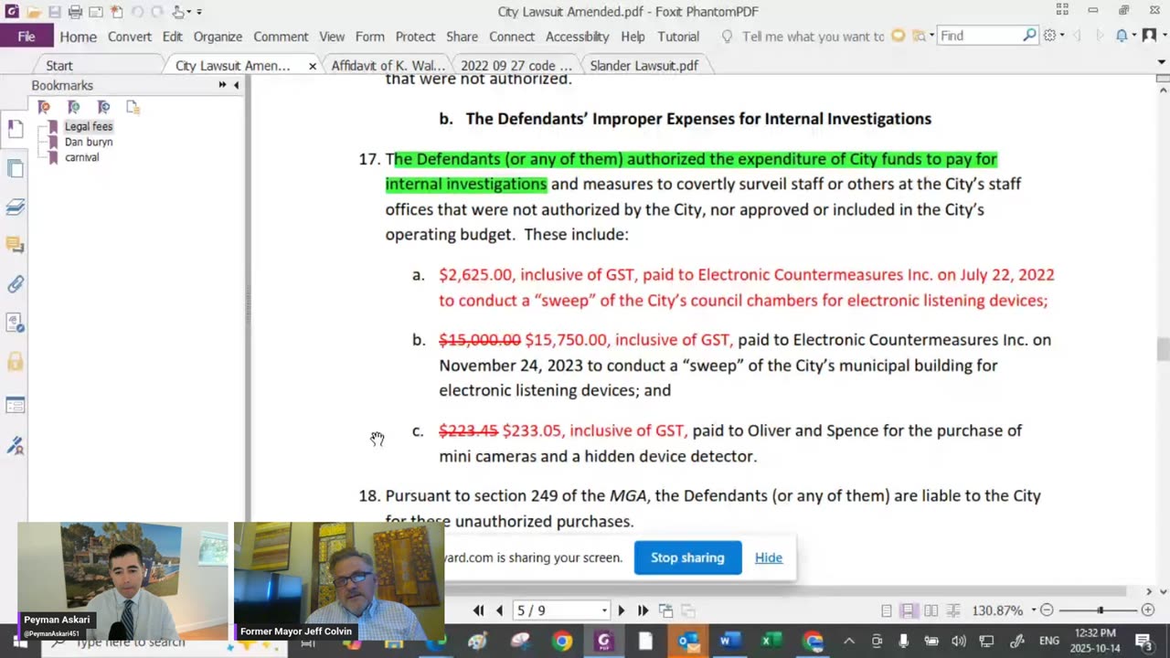Click the Save disk icon in quick access
This screenshot has width=1170, height=658.
pos(55,12)
